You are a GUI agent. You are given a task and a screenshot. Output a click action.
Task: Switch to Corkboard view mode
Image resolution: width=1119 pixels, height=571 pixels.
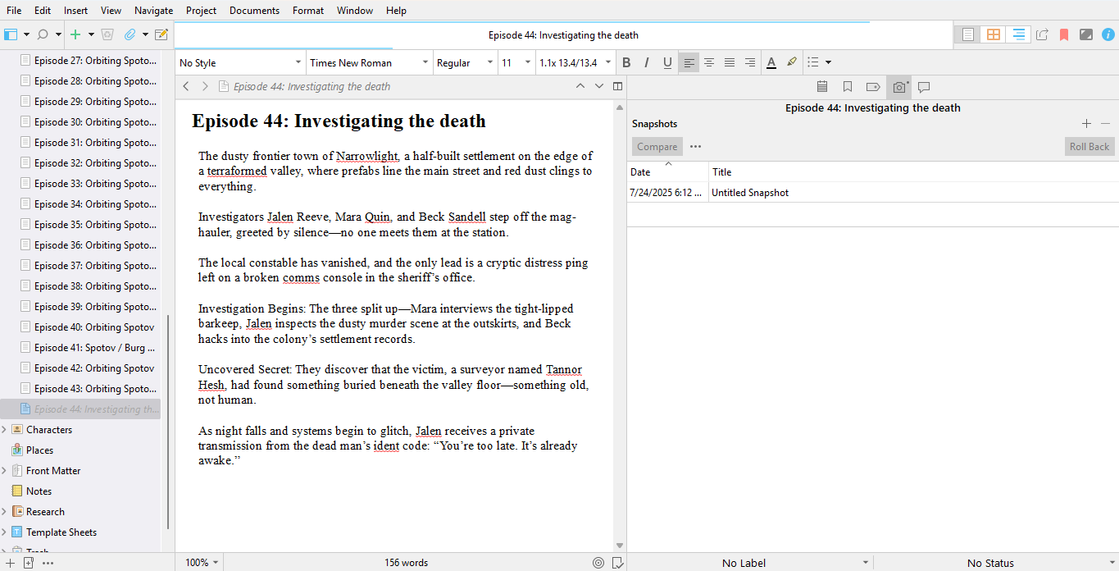click(x=993, y=34)
